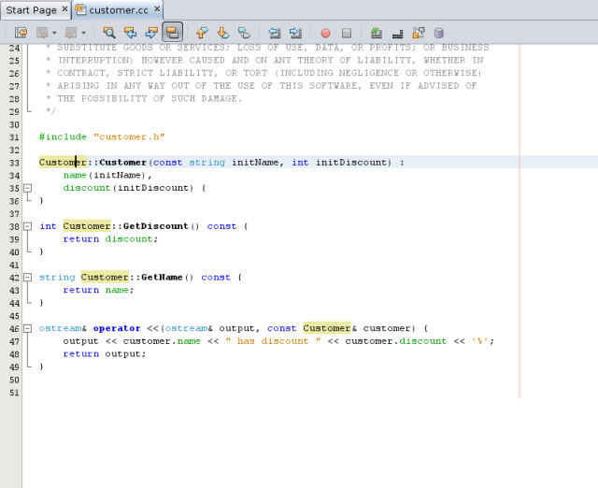Click Find Next Occurrence icon
This screenshot has width=598, height=488.
[x=151, y=33]
